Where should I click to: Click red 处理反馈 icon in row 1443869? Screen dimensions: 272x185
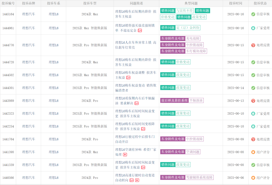(x=253, y=101)
